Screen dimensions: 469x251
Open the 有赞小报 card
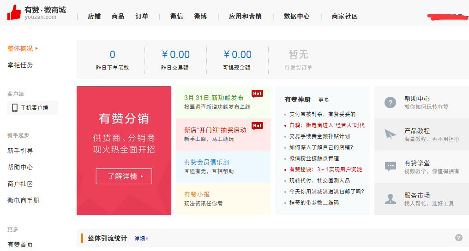pos(223,199)
